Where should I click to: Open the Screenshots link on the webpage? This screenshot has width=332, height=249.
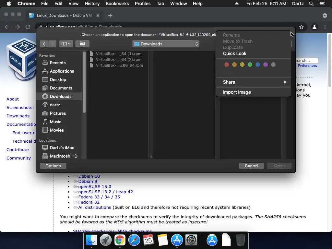pos(19,107)
